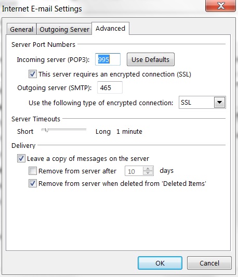
Task: Confirm settings with the OK button
Action: click(x=160, y=263)
